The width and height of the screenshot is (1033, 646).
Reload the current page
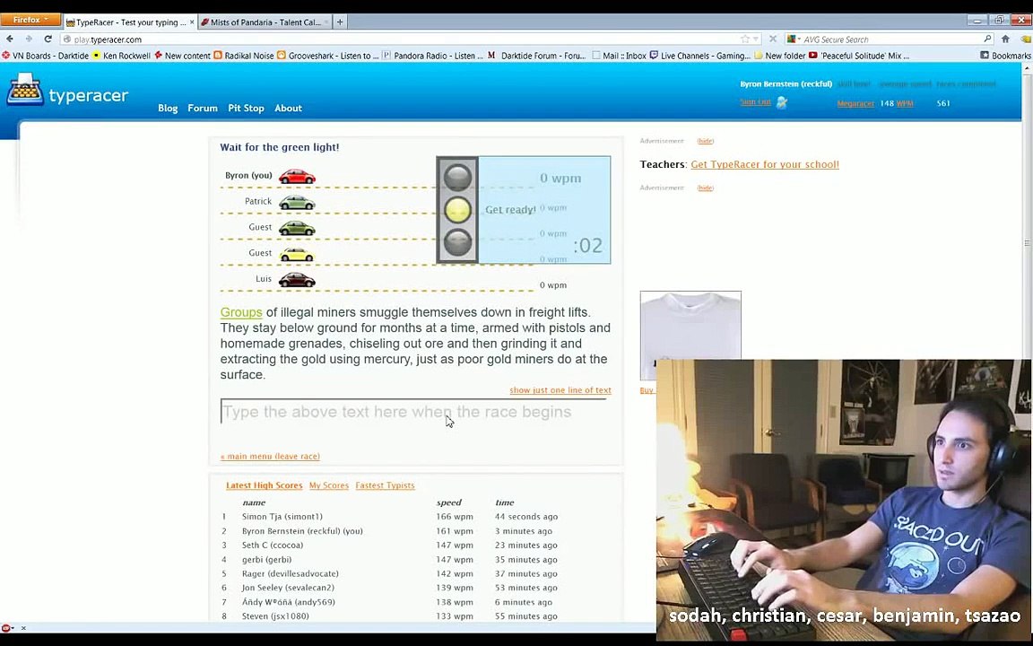tap(48, 39)
